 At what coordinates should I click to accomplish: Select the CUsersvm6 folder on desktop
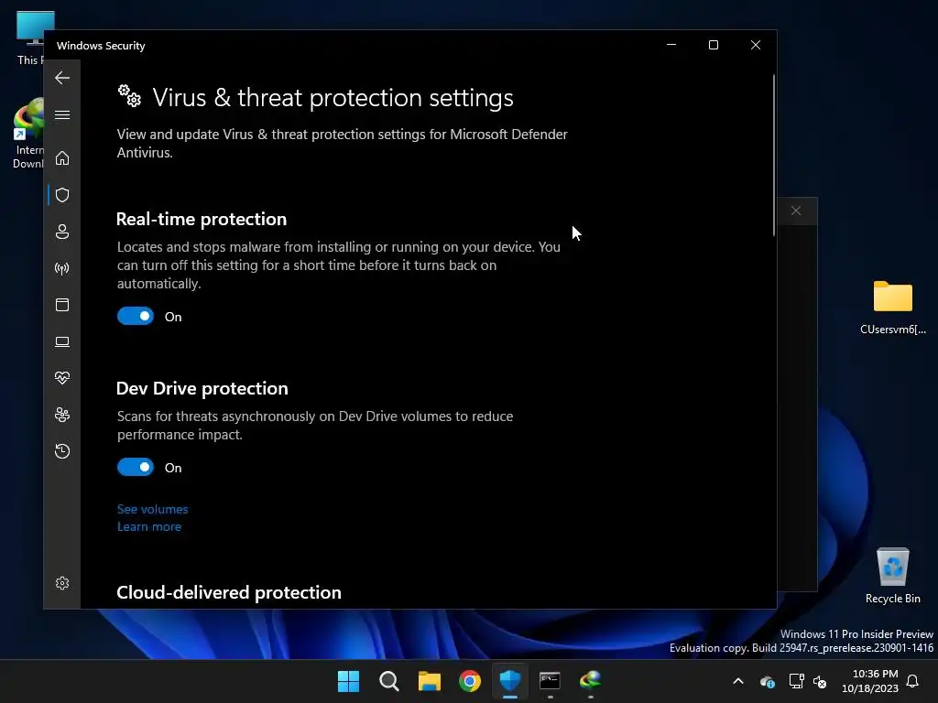click(892, 308)
